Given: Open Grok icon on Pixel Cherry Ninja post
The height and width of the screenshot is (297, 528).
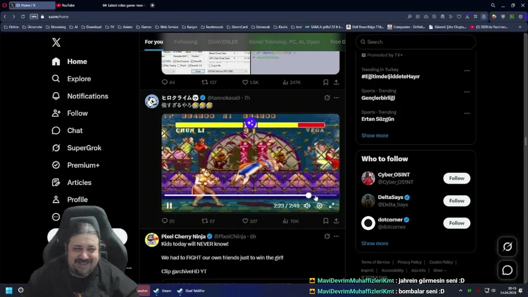Looking at the screenshot, I should tap(327, 236).
